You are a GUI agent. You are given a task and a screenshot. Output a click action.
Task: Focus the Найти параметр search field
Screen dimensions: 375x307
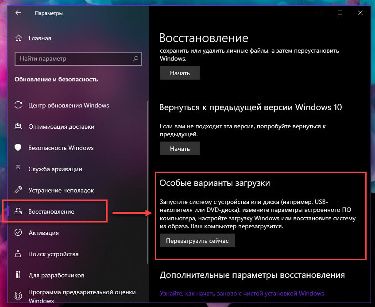[x=78, y=59]
